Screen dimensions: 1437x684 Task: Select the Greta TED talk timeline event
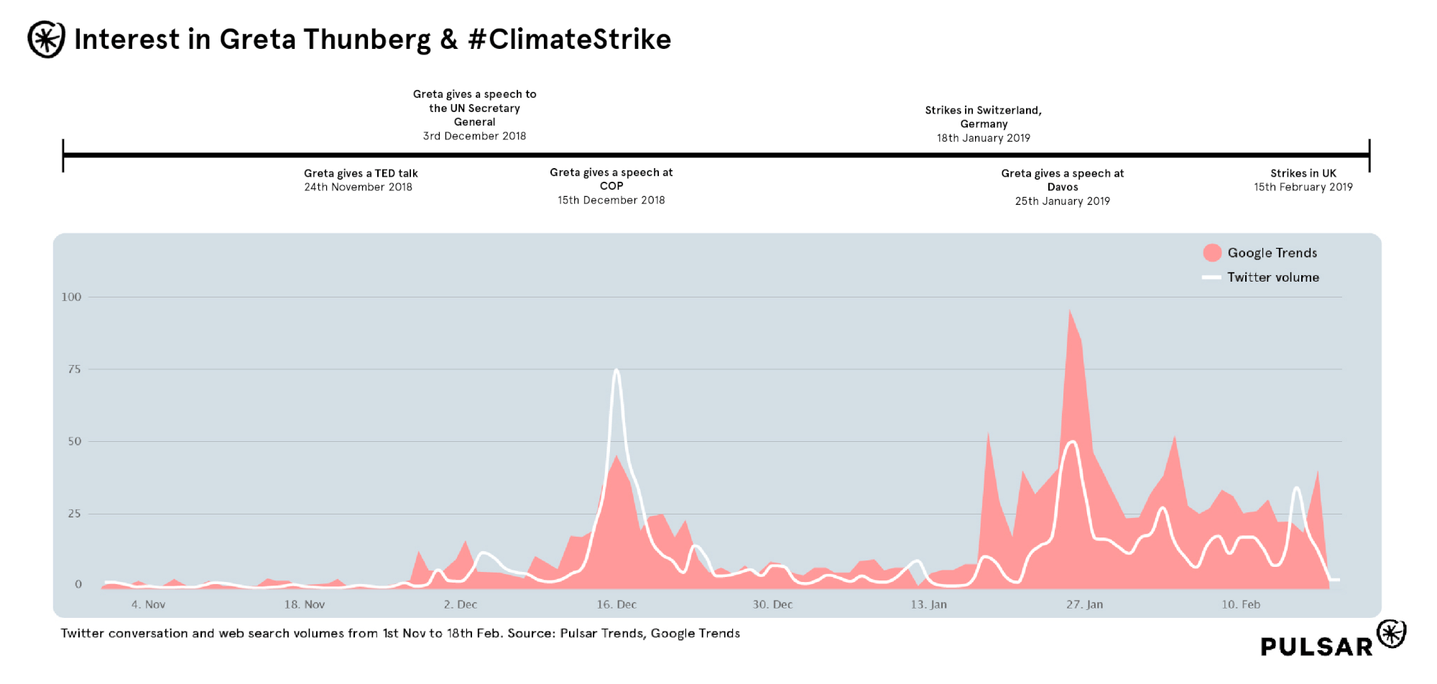[x=360, y=180]
